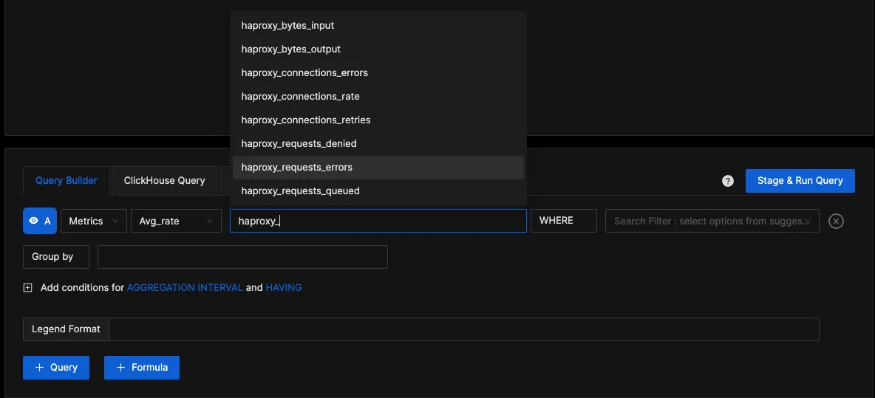Click the Group by label
Image resolution: width=875 pixels, height=398 pixels.
tap(56, 256)
